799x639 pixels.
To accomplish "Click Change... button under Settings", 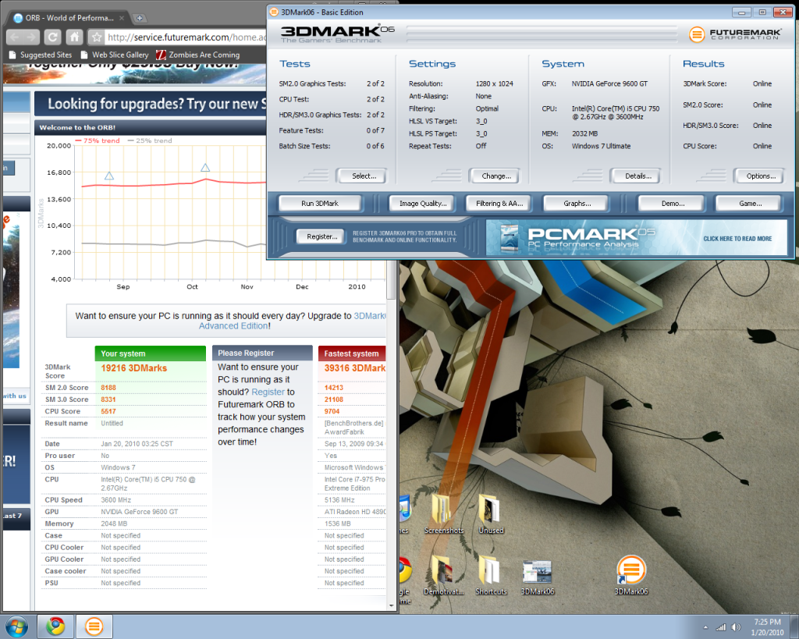I will click(x=494, y=176).
